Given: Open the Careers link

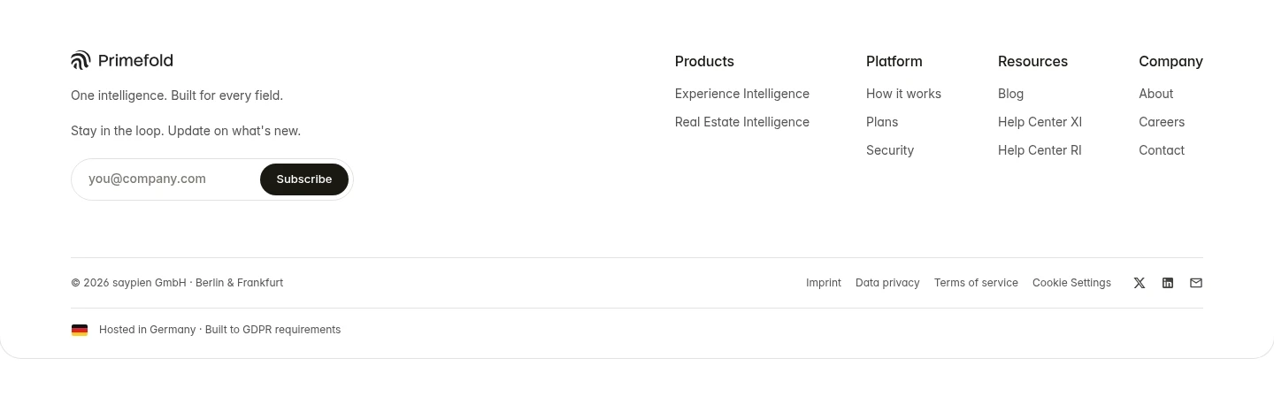Looking at the screenshot, I should [x=1162, y=122].
